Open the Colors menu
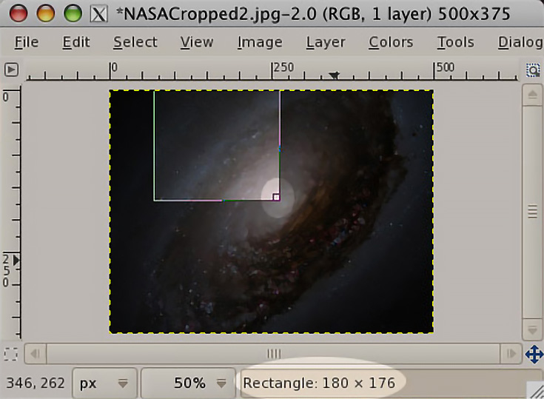The image size is (544, 399). [x=391, y=42]
